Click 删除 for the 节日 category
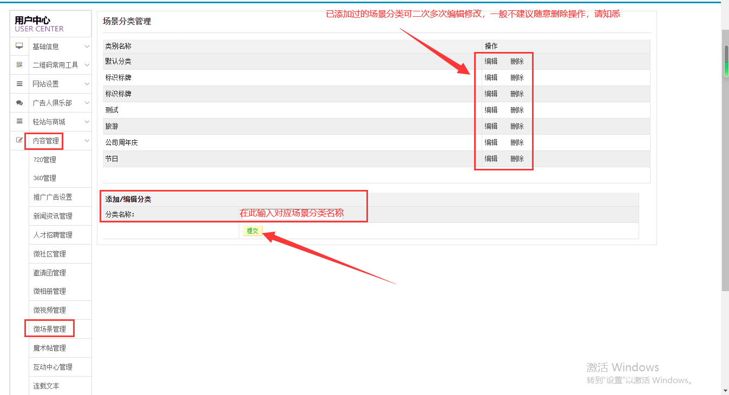The image size is (729, 395). tap(517, 159)
